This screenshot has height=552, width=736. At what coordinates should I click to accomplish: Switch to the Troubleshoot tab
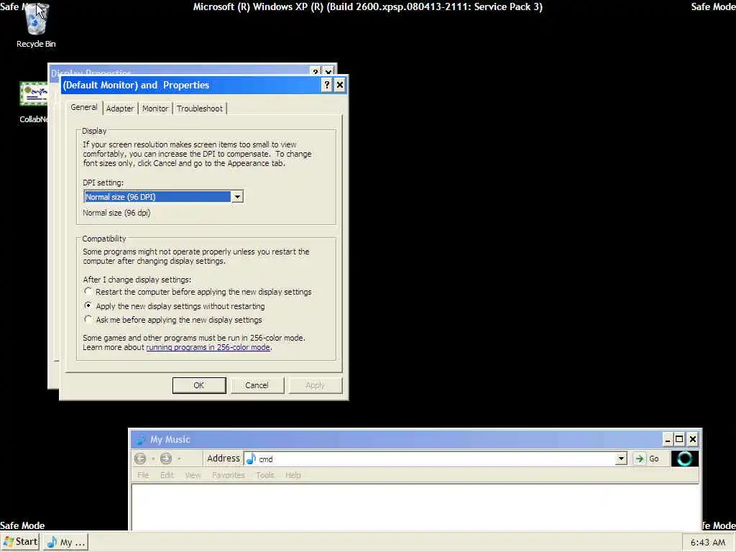coord(200,109)
